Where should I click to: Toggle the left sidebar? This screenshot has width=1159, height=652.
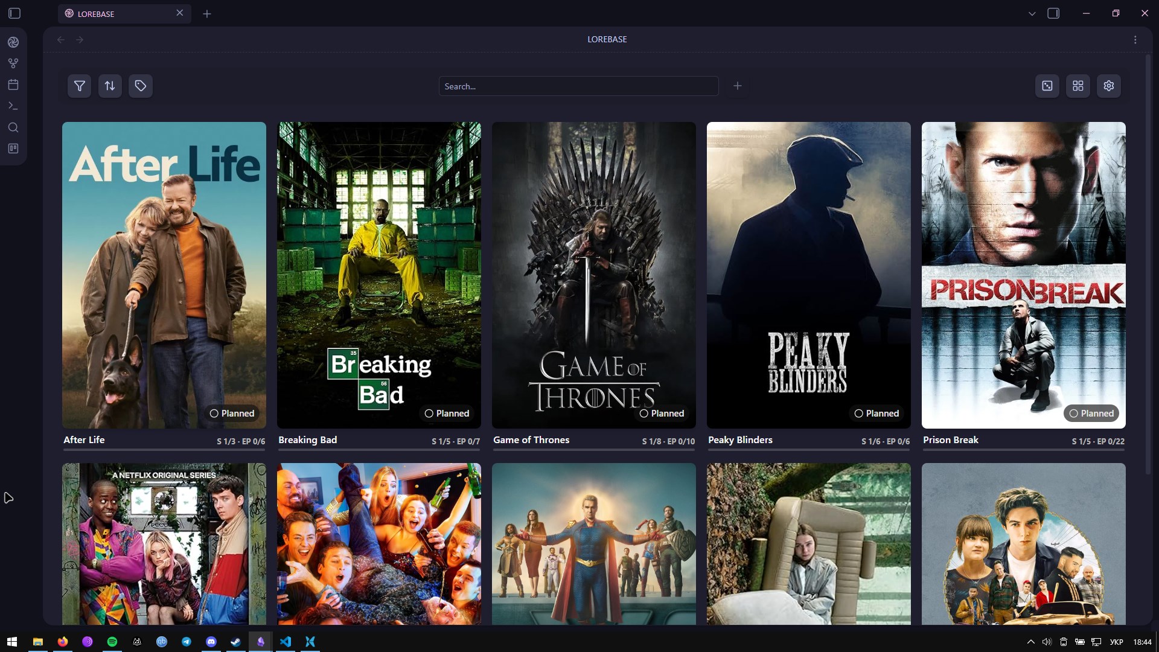point(14,13)
